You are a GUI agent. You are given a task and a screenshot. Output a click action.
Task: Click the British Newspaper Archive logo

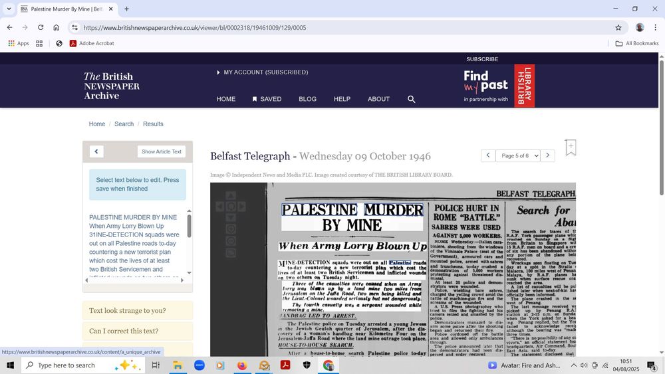tap(112, 86)
